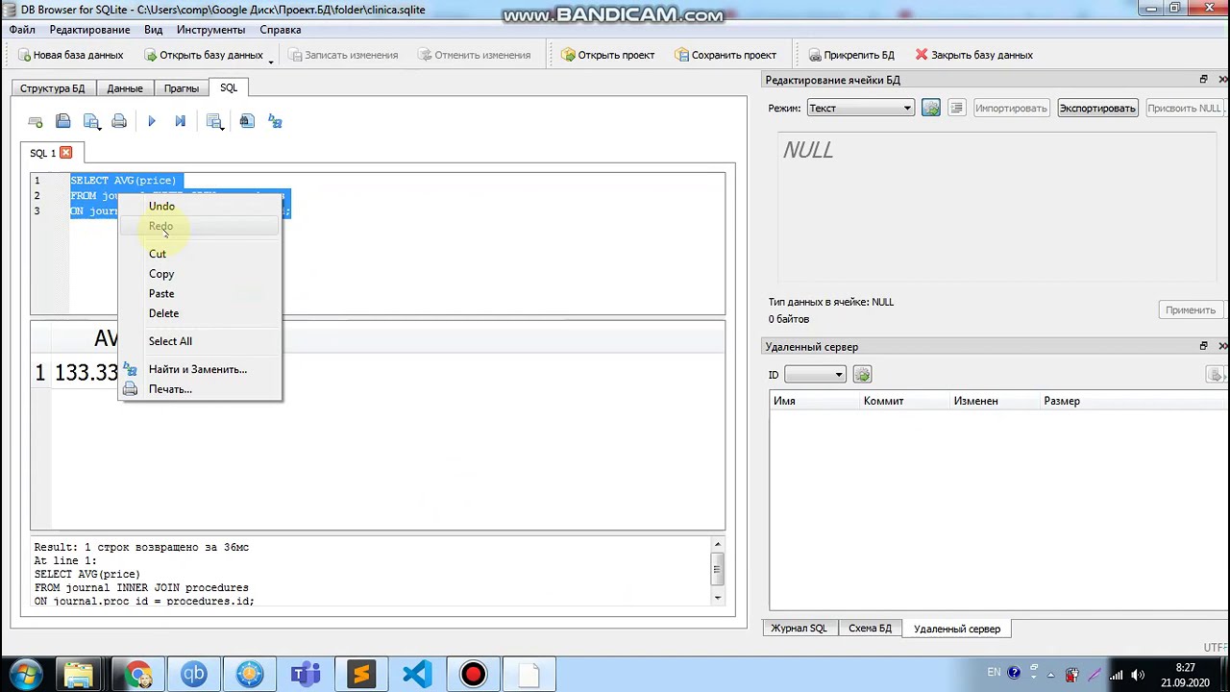
Task: Sort by the Размер column header
Action: click(x=1086, y=401)
